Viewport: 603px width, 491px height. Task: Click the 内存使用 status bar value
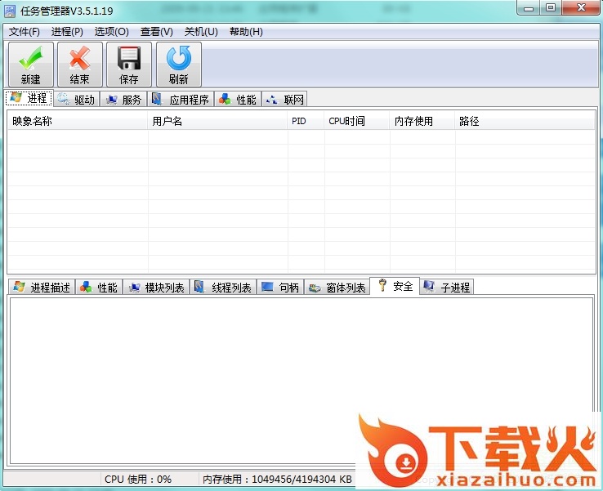click(277, 479)
